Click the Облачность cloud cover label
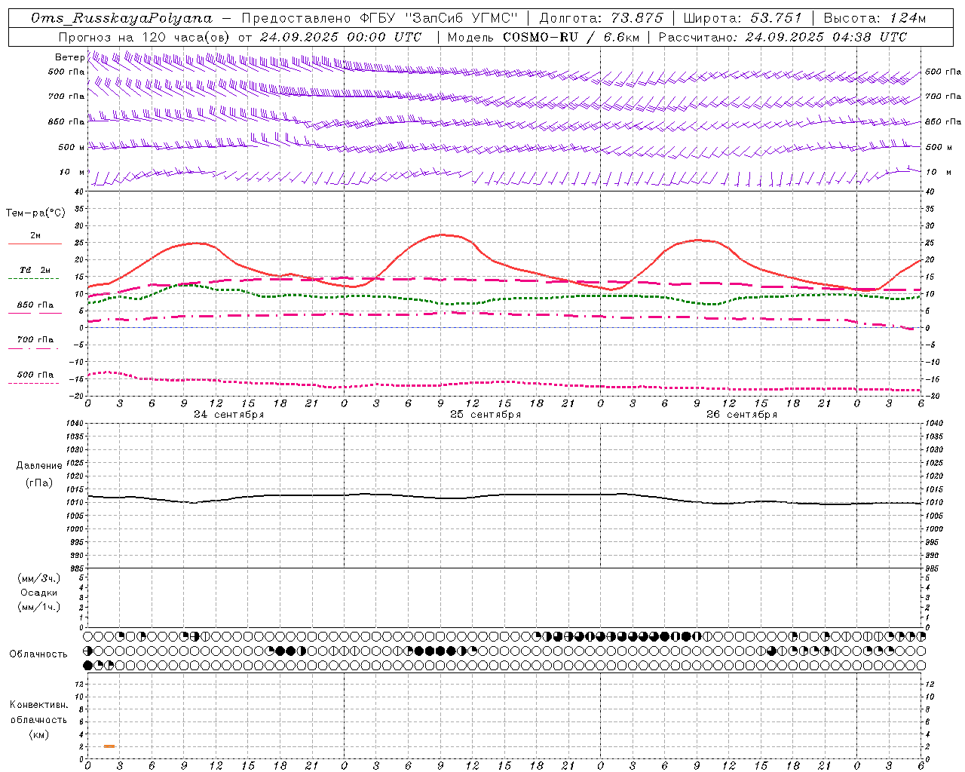Screen dimensions: 965x772 (38, 654)
